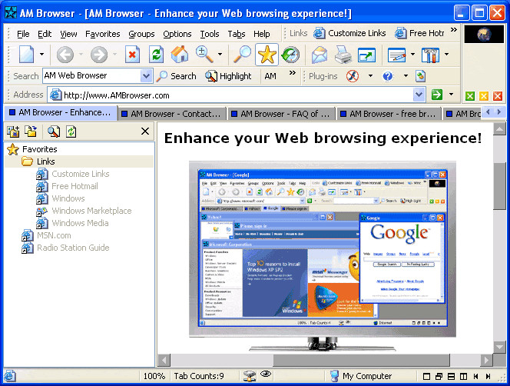Click the Highlight button
The height and width of the screenshot is (386, 510).
coord(228,76)
